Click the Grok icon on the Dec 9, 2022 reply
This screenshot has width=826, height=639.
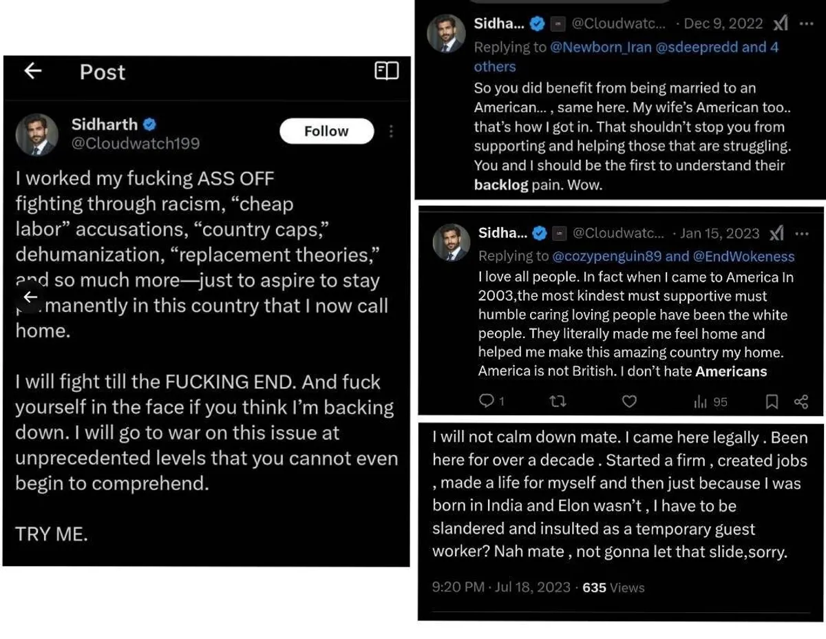pos(780,23)
